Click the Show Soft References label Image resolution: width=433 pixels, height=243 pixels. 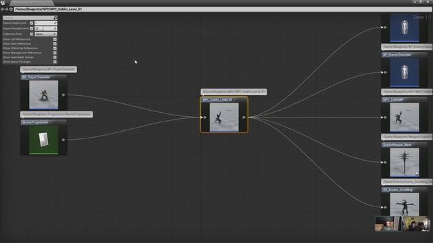click(17, 39)
